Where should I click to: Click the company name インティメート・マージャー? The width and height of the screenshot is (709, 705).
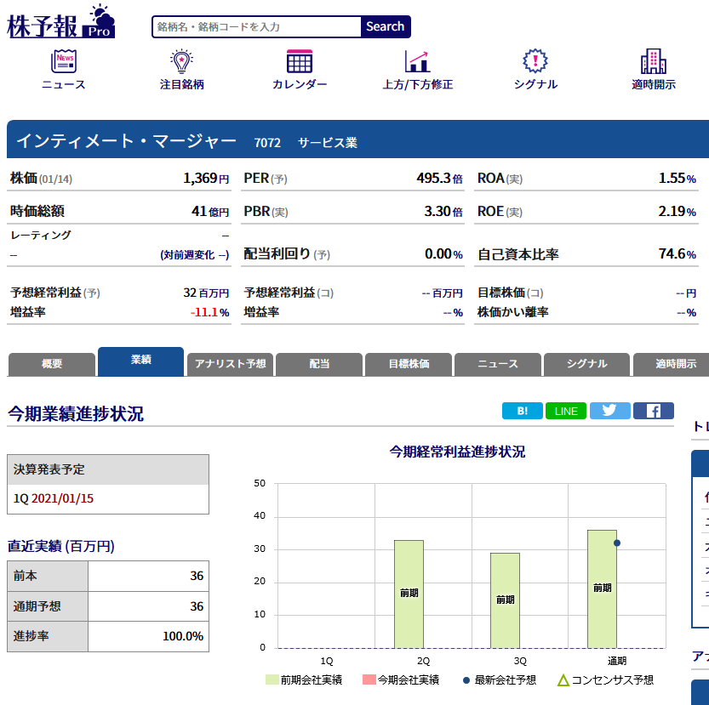tap(126, 141)
